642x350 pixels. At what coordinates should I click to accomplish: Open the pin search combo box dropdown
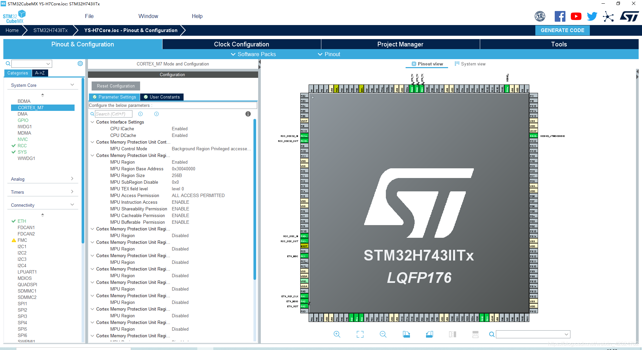pyautogui.click(x=566, y=334)
